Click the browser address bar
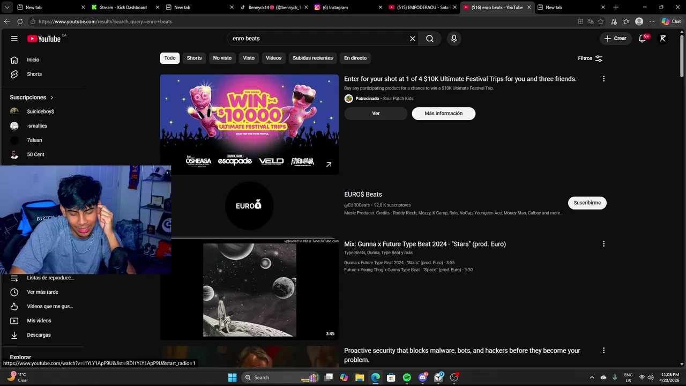 point(300,21)
